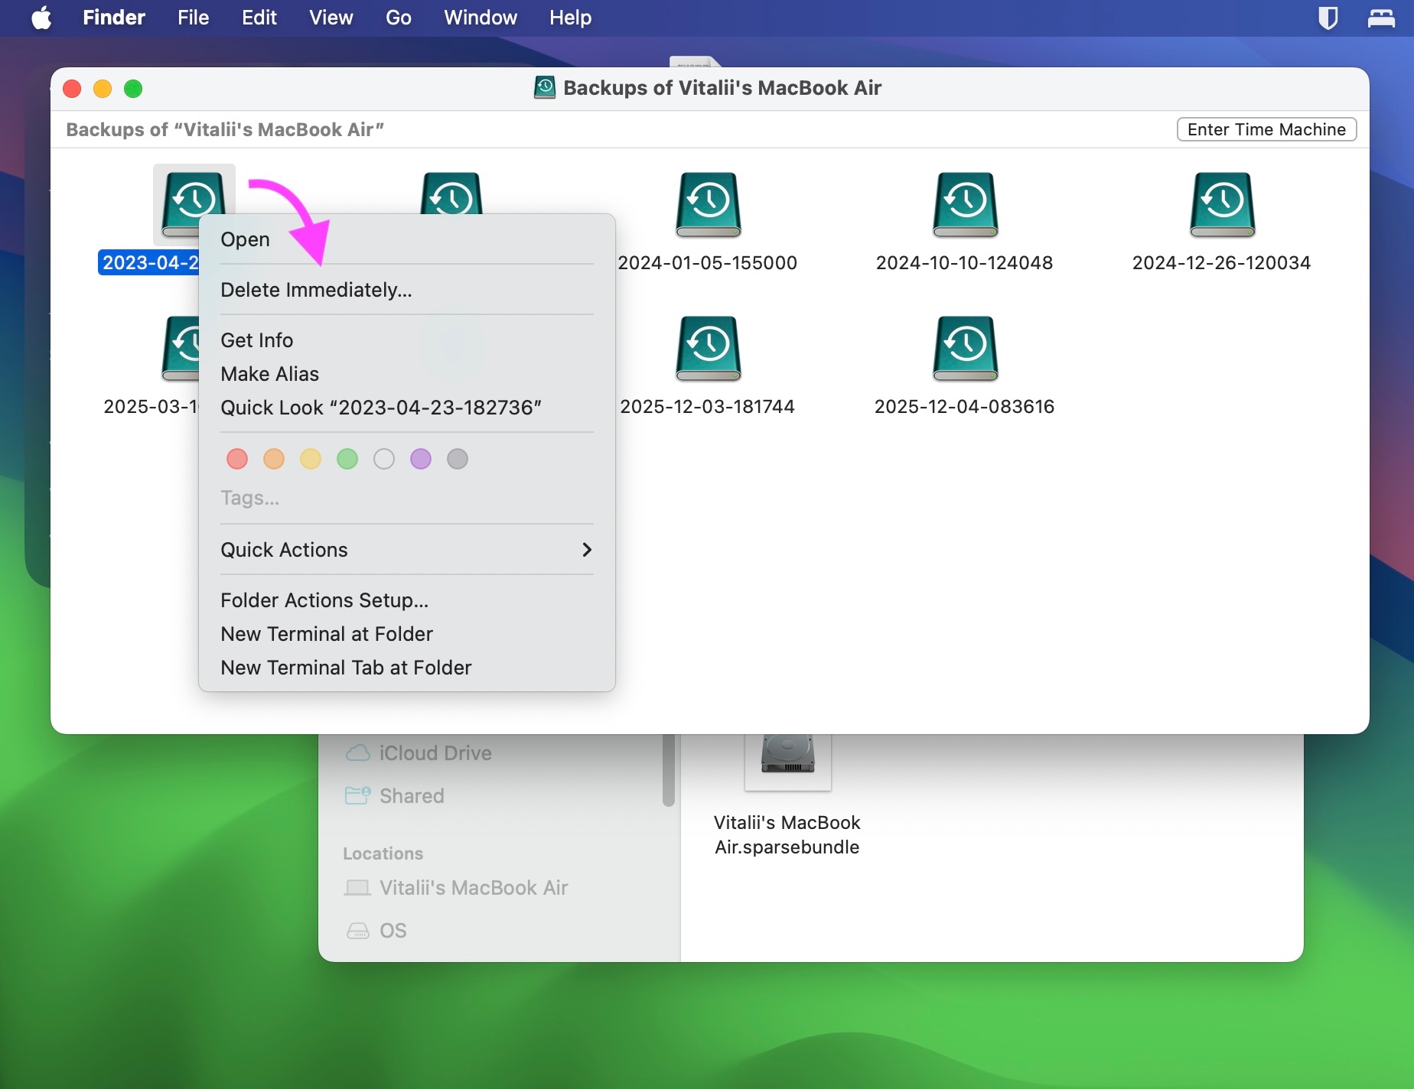Image resolution: width=1414 pixels, height=1089 pixels.
Task: Choose Quick Look for 2023-04-23-182736
Action: pos(407,408)
